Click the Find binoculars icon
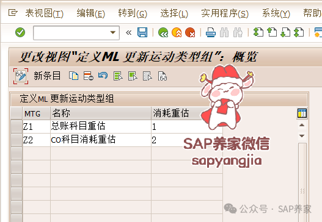 224,32
